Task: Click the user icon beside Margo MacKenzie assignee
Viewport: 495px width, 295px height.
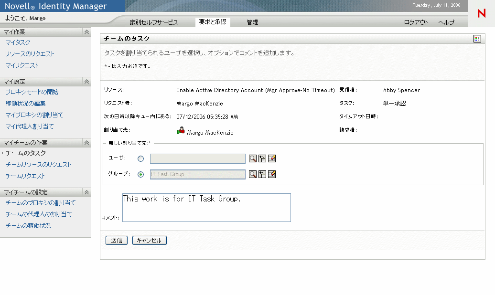Action: (x=181, y=131)
